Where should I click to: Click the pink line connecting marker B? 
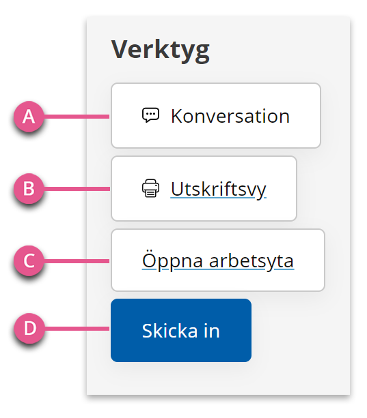[x=77, y=189]
